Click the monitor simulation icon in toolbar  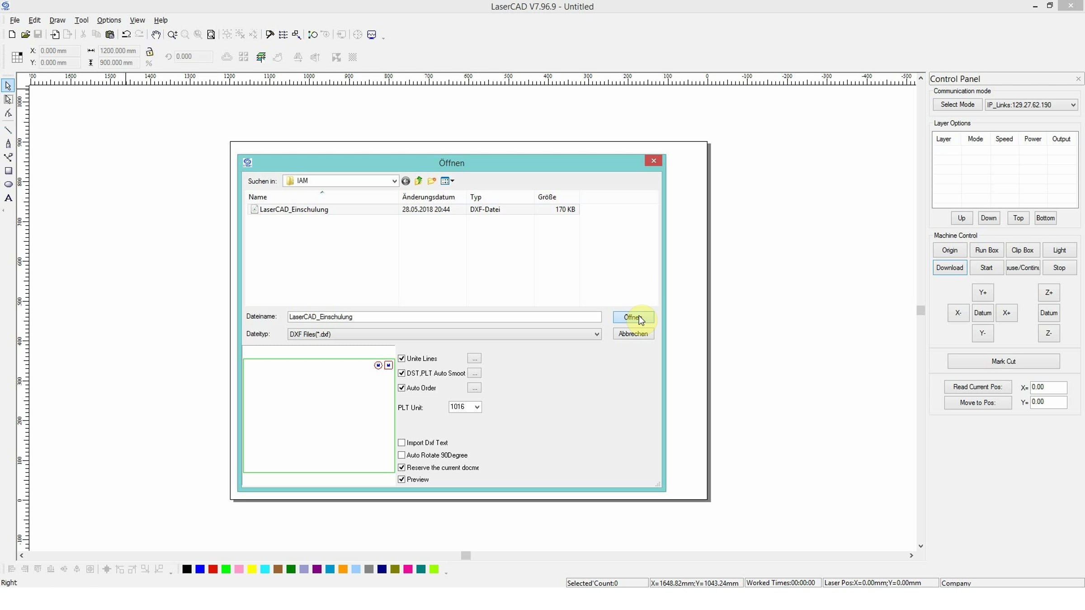pos(372,34)
